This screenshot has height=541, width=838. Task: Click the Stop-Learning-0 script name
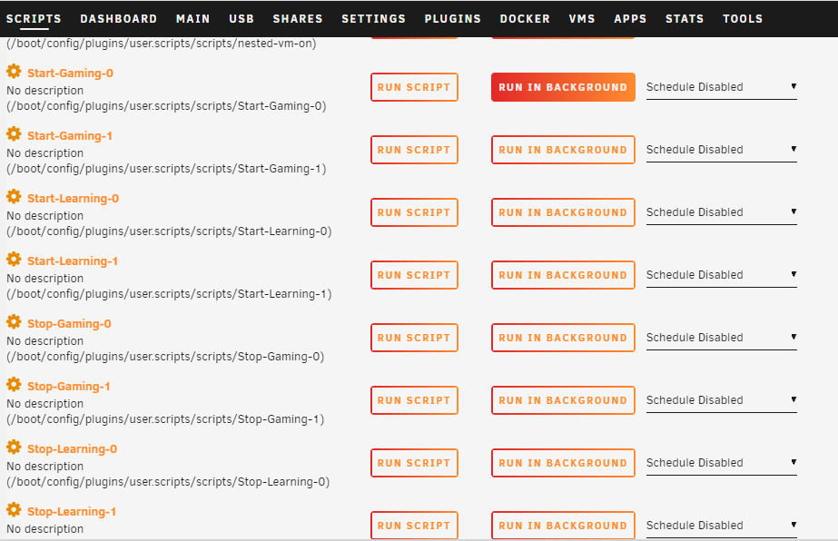pos(72,448)
